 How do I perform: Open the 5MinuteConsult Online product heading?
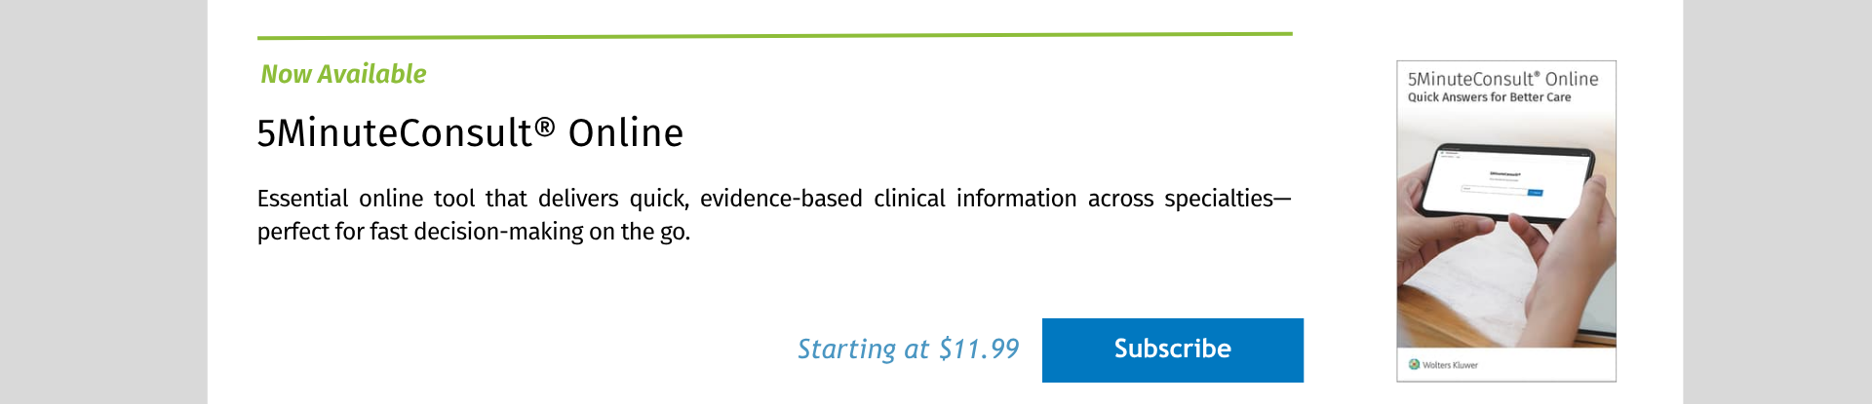[x=469, y=133]
